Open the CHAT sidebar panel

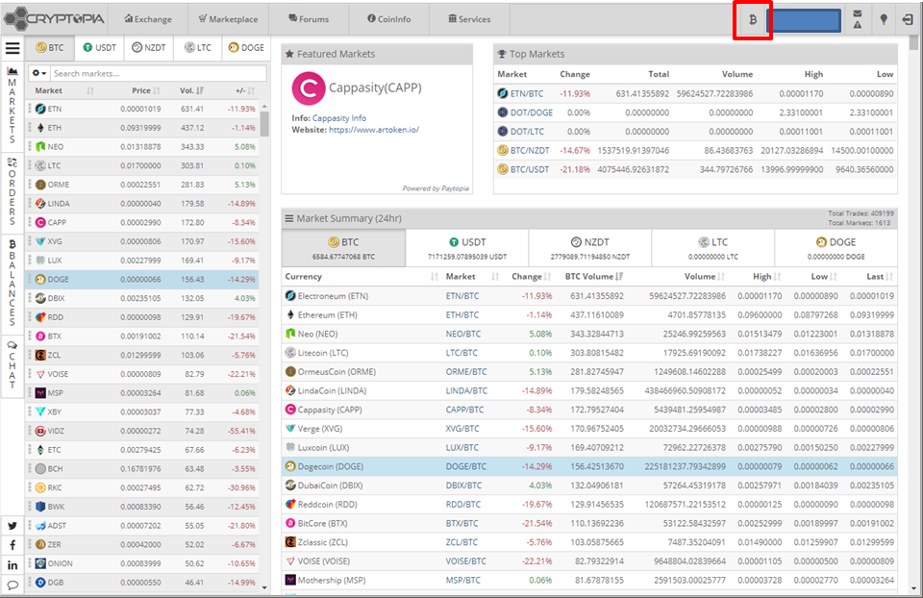12,365
